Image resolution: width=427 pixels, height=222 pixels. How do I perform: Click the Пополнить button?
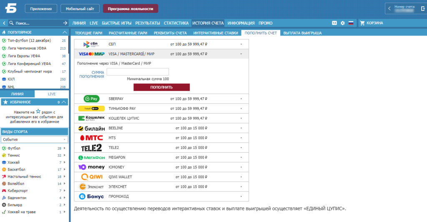(x=161, y=87)
